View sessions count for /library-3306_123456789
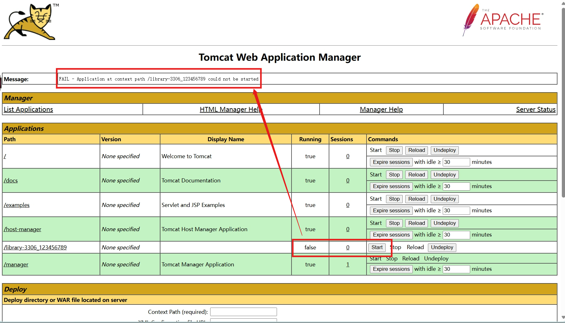 click(348, 248)
